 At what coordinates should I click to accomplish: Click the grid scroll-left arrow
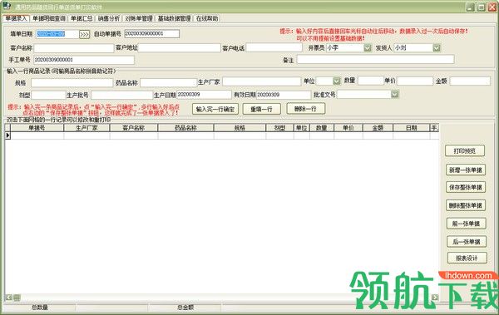(8, 298)
